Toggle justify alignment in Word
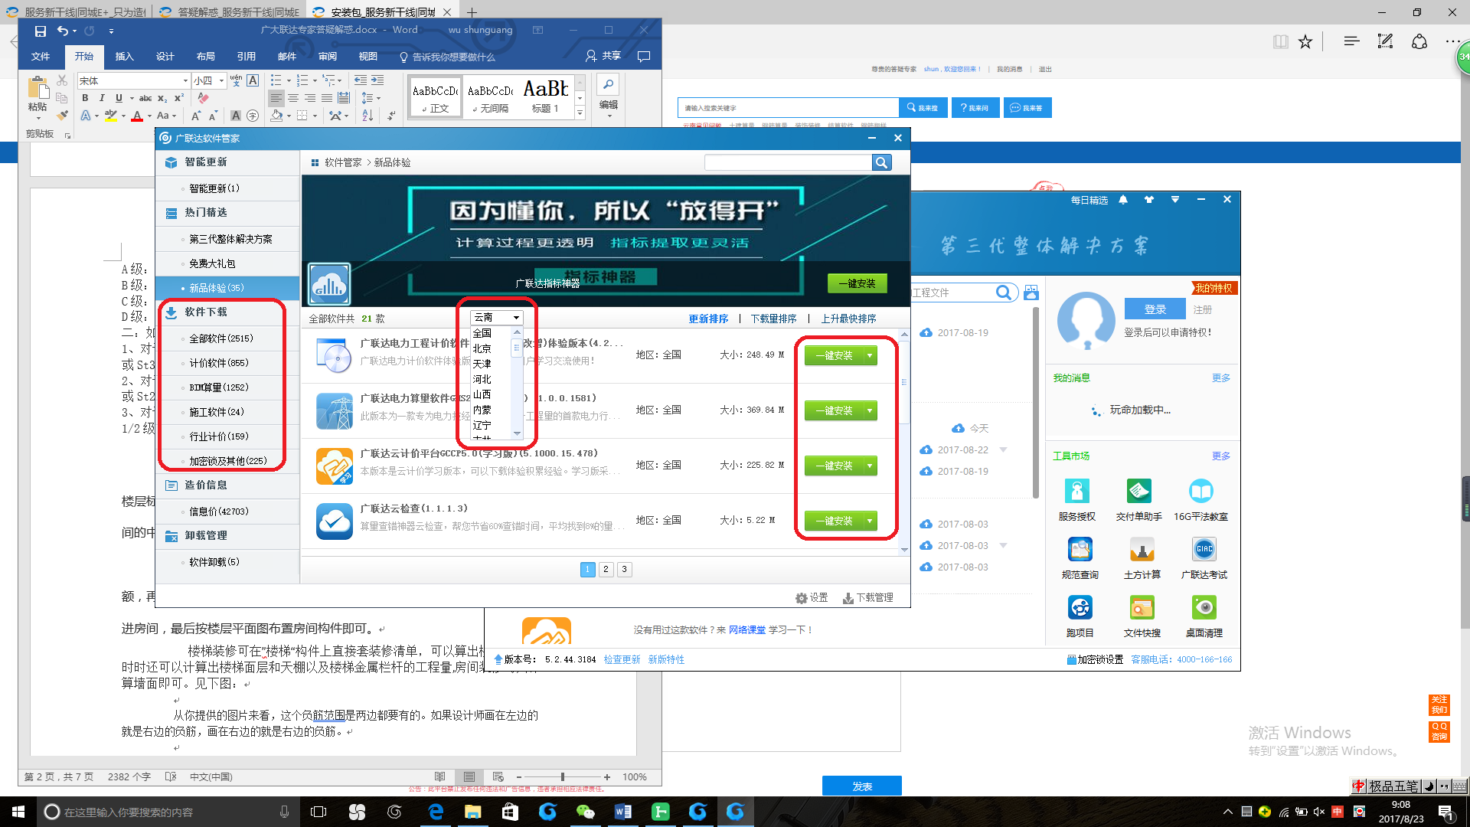 click(x=327, y=98)
